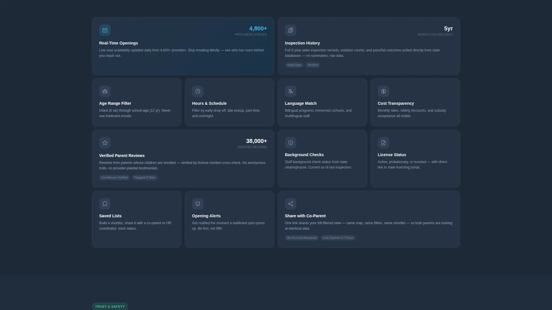The height and width of the screenshot is (310, 552).
Task: Click the share icon for Share with Co-Parent
Action: [291, 204]
